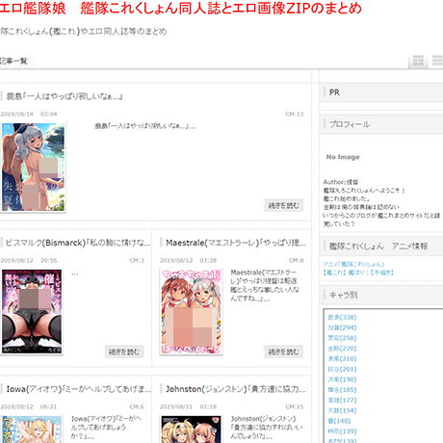Click the キャラ別 sidebar heading

343,295
